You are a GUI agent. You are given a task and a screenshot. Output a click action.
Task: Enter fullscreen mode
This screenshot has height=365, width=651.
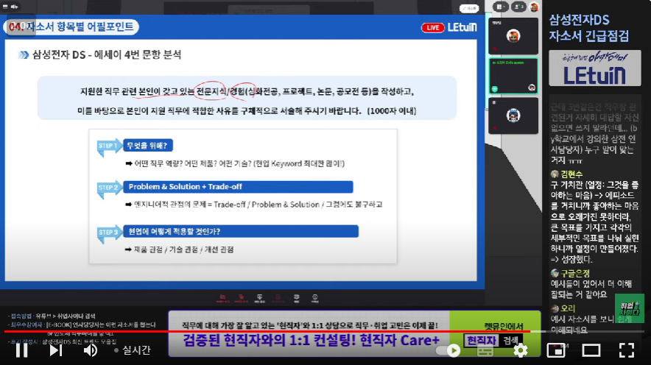627,350
